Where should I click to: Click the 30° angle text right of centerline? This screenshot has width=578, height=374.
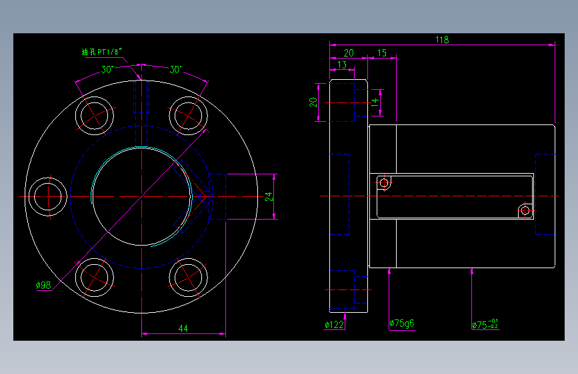click(x=175, y=69)
